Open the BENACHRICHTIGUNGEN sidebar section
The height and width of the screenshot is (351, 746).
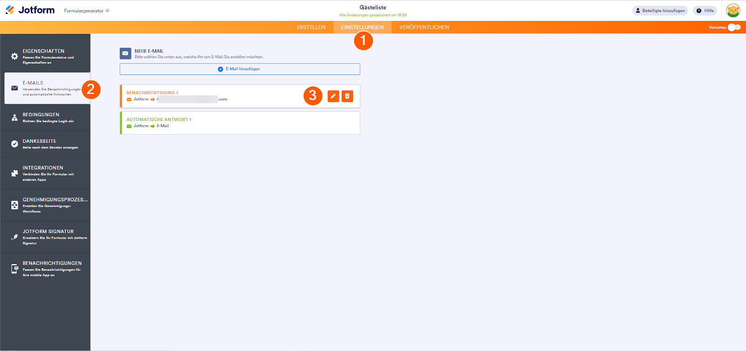pyautogui.click(x=45, y=269)
